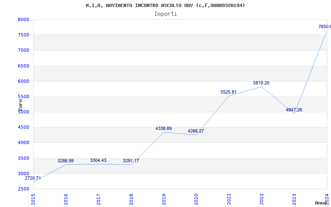331x207 pixels.
Task: Select the 4947.26 data label
Action: pos(294,110)
